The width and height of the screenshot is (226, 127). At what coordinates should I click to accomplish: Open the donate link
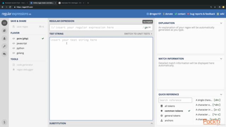pos(168,14)
